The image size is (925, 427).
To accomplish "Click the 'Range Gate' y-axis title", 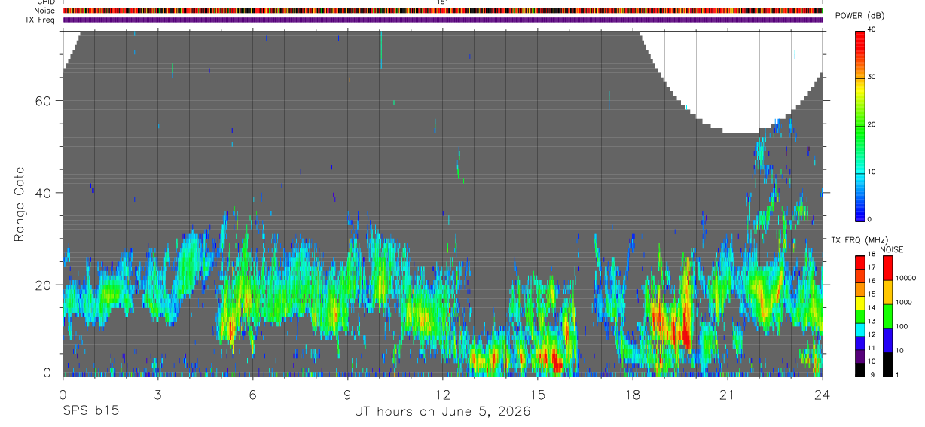I will (20, 204).
